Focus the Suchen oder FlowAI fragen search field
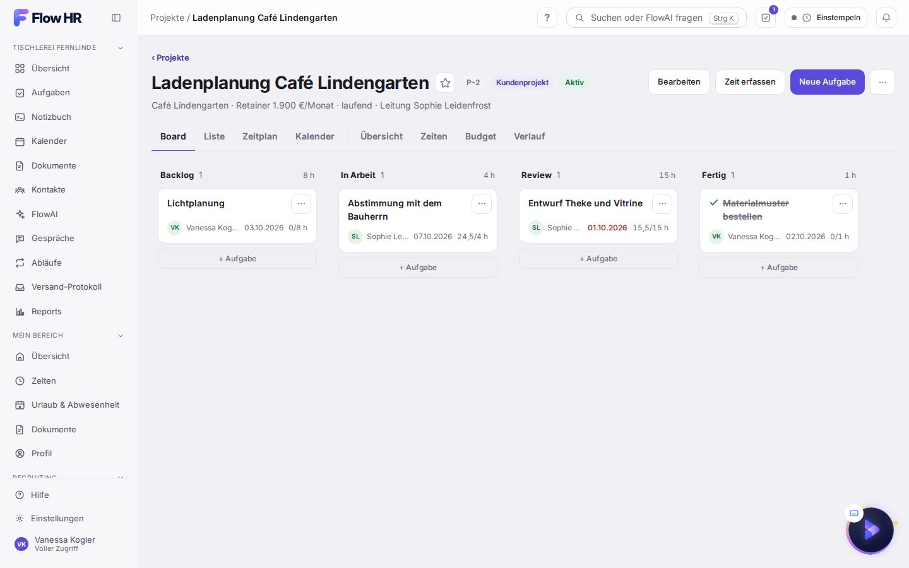The width and height of the screenshot is (909, 568). click(656, 18)
